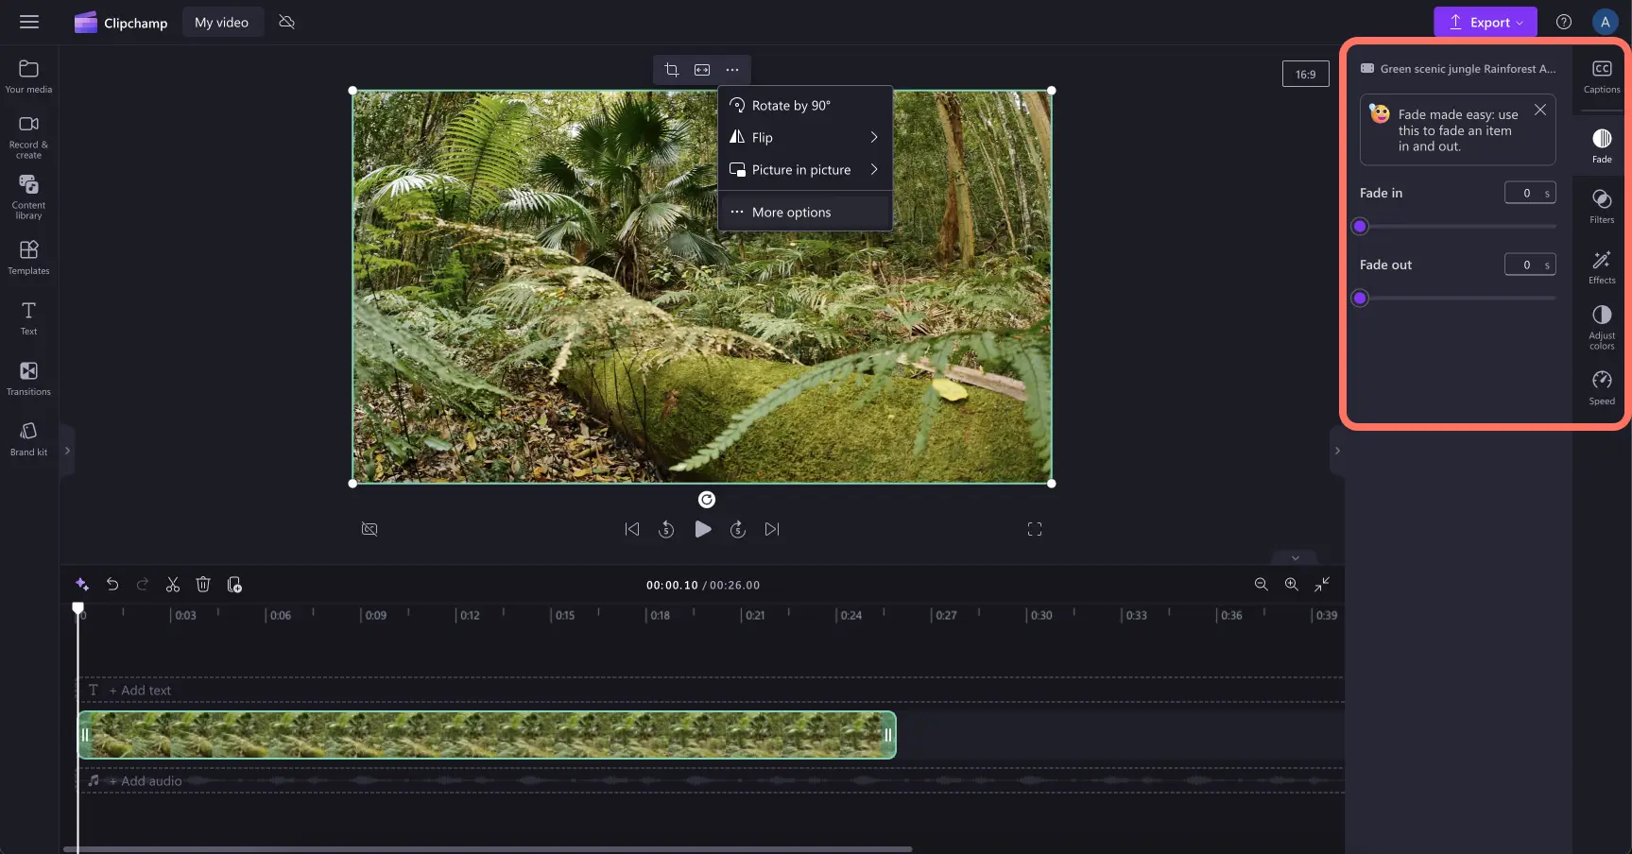Open the account avatar menu
The width and height of the screenshot is (1632, 854).
coord(1605,22)
